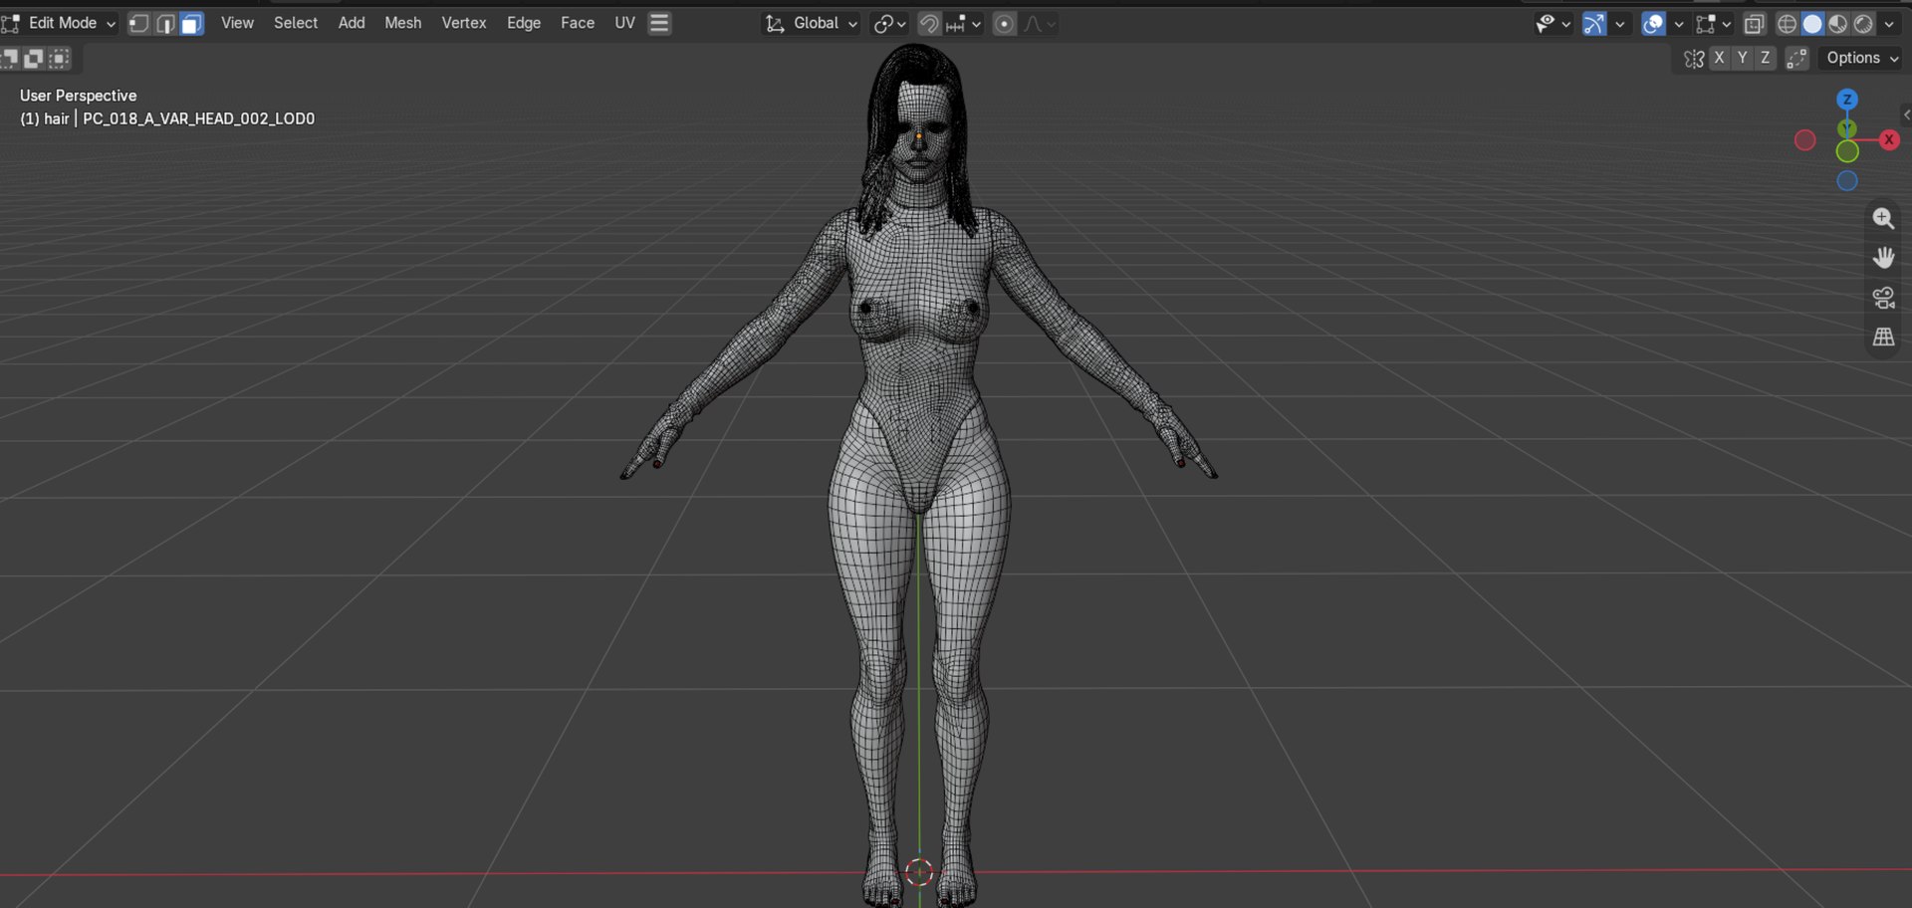Click the 'PC_018_A_VAR_HEAD_002_LOD0' object name text
The image size is (1912, 908).
pos(199,118)
